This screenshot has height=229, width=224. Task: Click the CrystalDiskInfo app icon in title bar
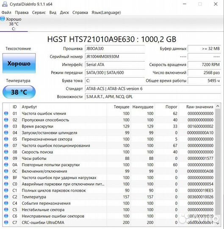tap(5, 4)
